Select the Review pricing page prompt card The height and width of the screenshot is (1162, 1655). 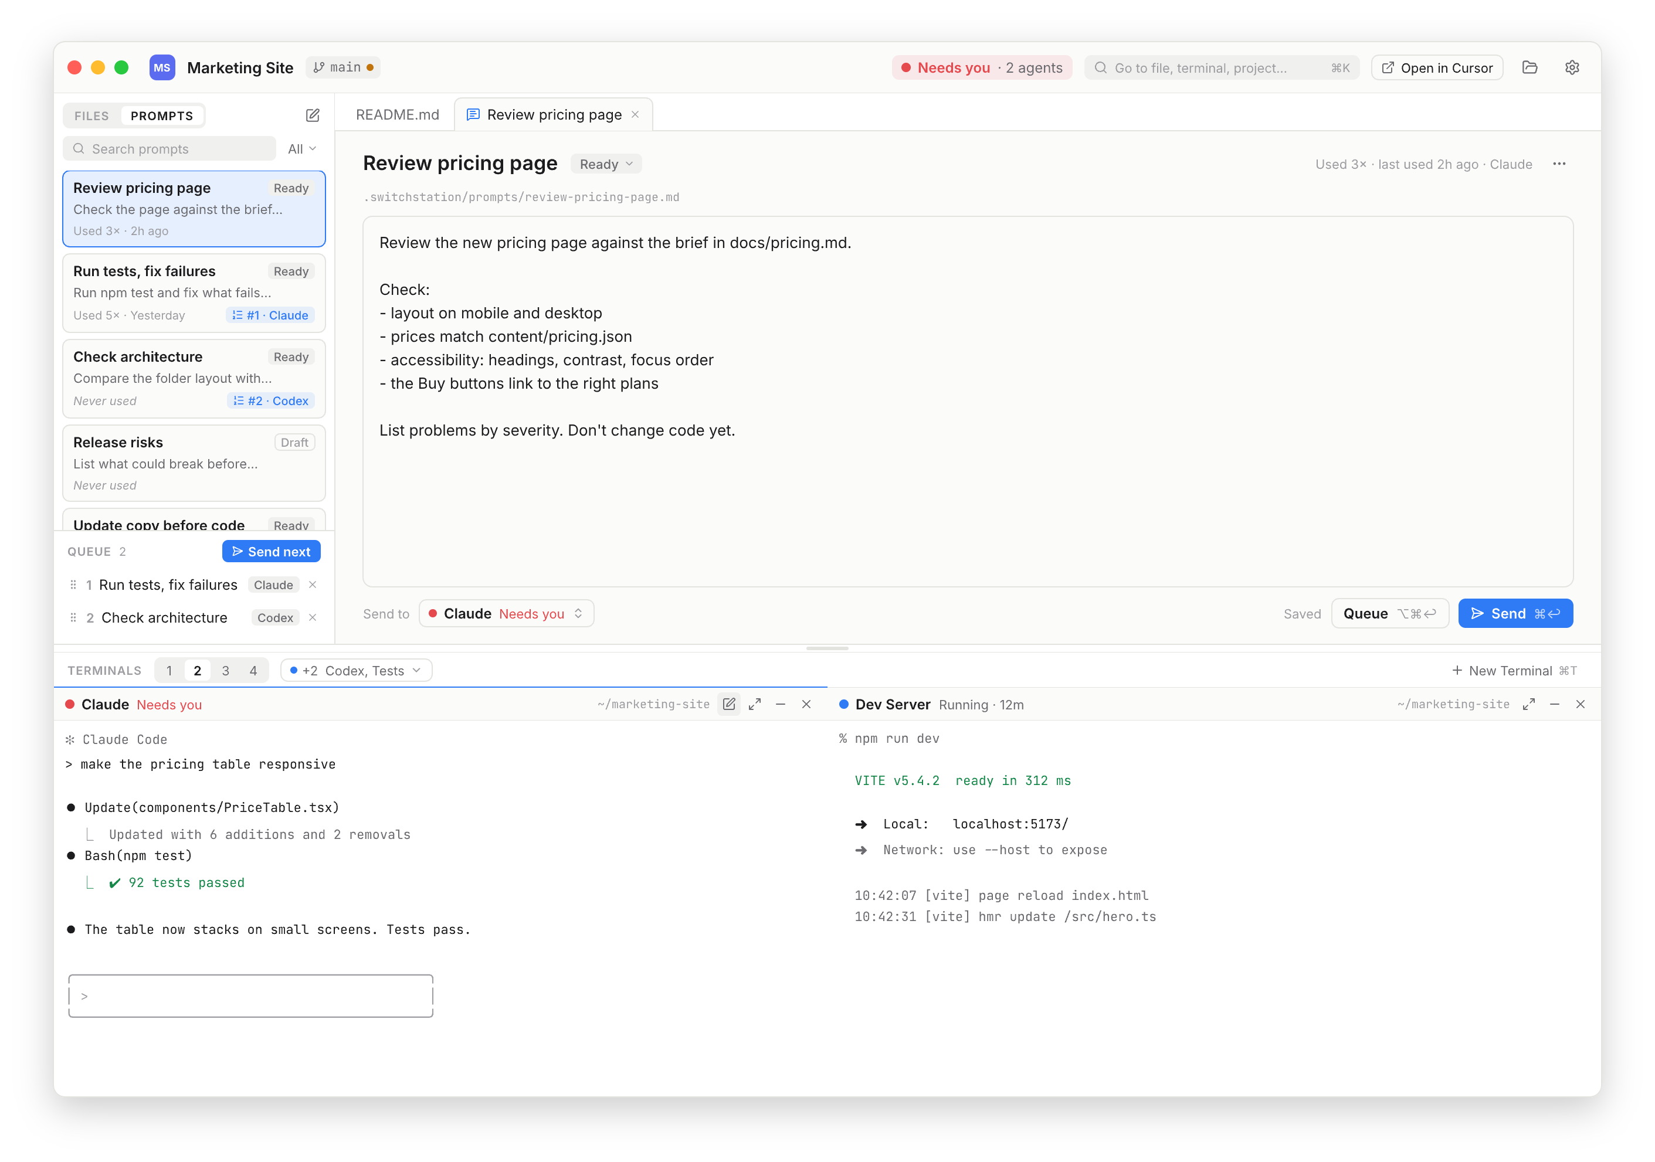(x=194, y=209)
